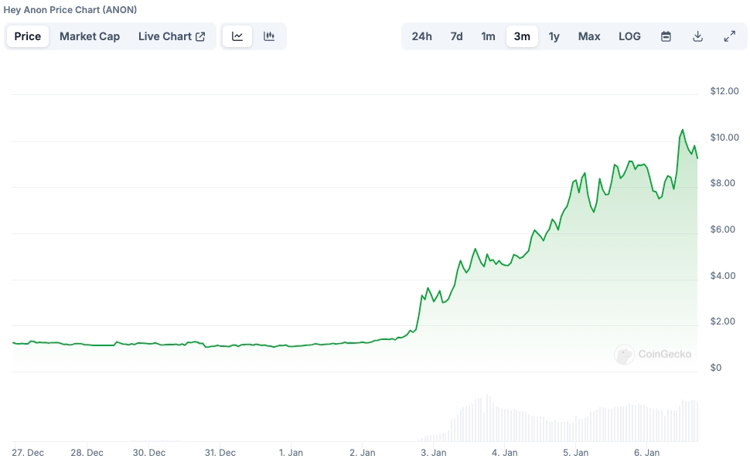The width and height of the screenshot is (750, 469).
Task: Select the 3m time range
Action: pos(522,36)
